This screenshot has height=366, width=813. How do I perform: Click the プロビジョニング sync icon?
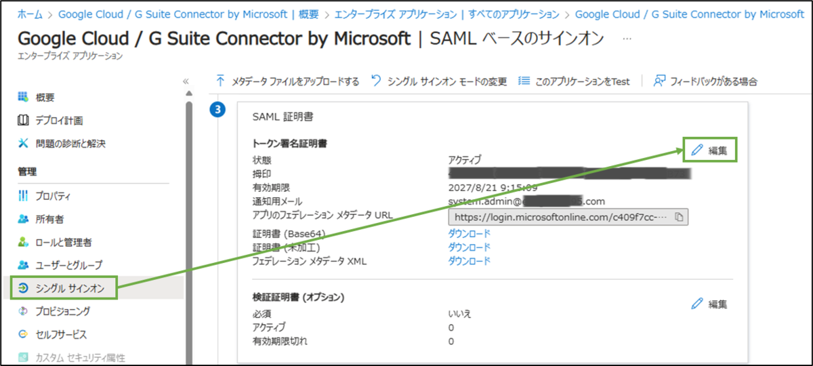click(23, 311)
